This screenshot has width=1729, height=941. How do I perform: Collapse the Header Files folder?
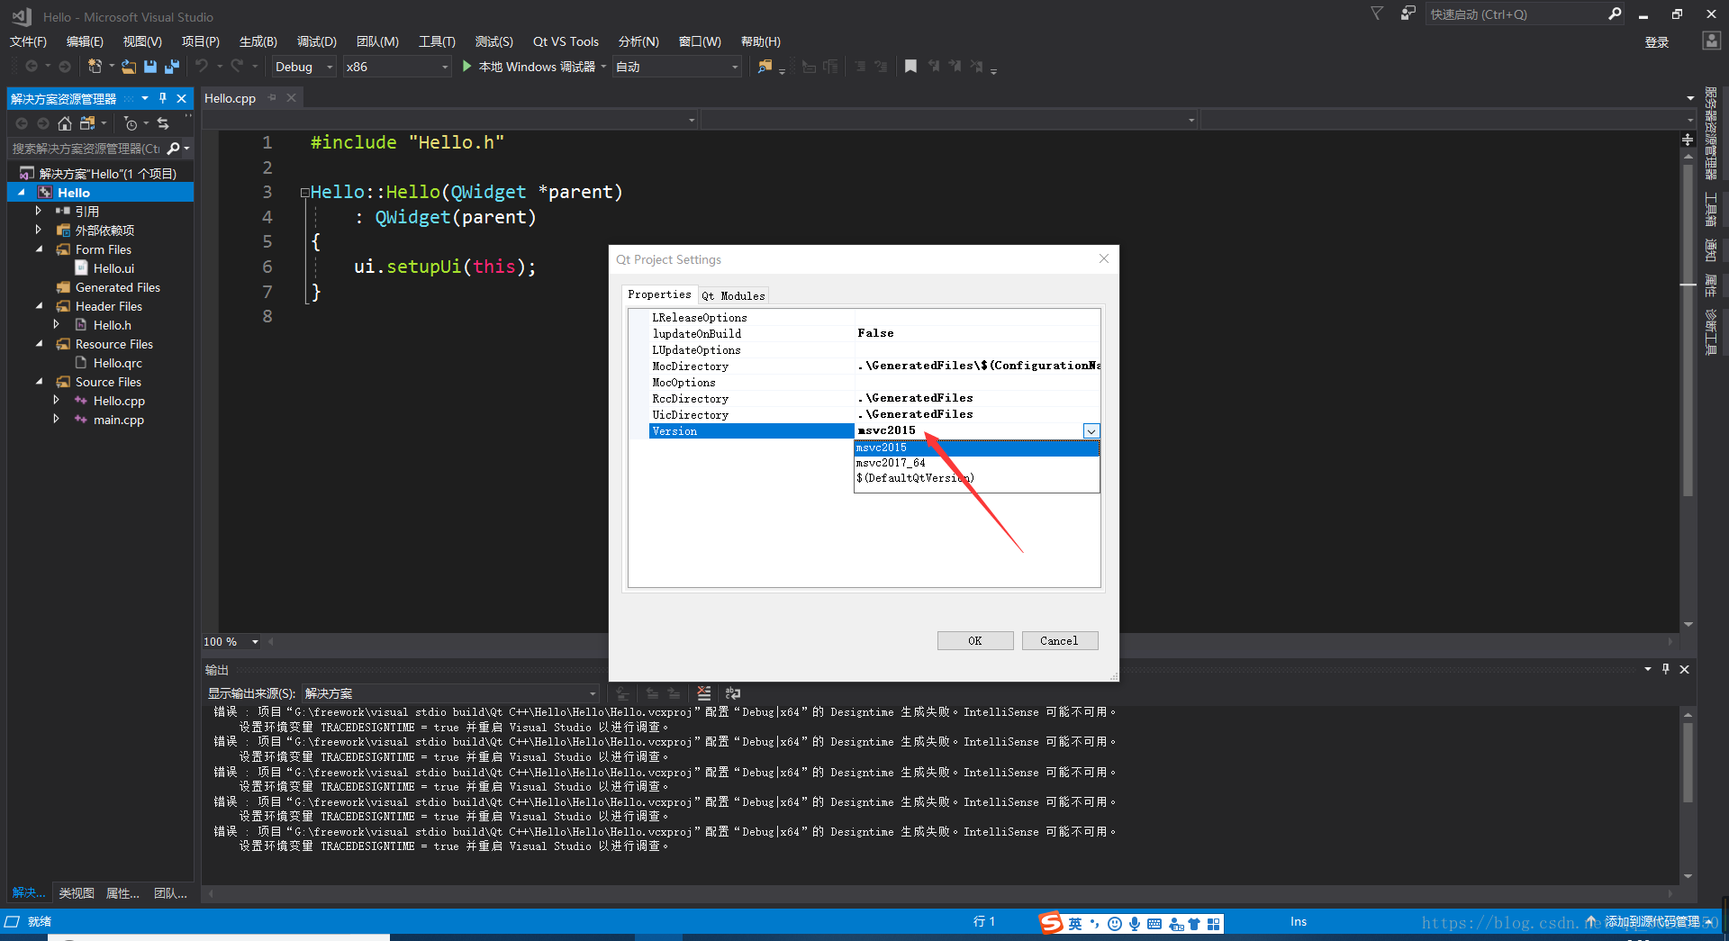pyautogui.click(x=39, y=306)
